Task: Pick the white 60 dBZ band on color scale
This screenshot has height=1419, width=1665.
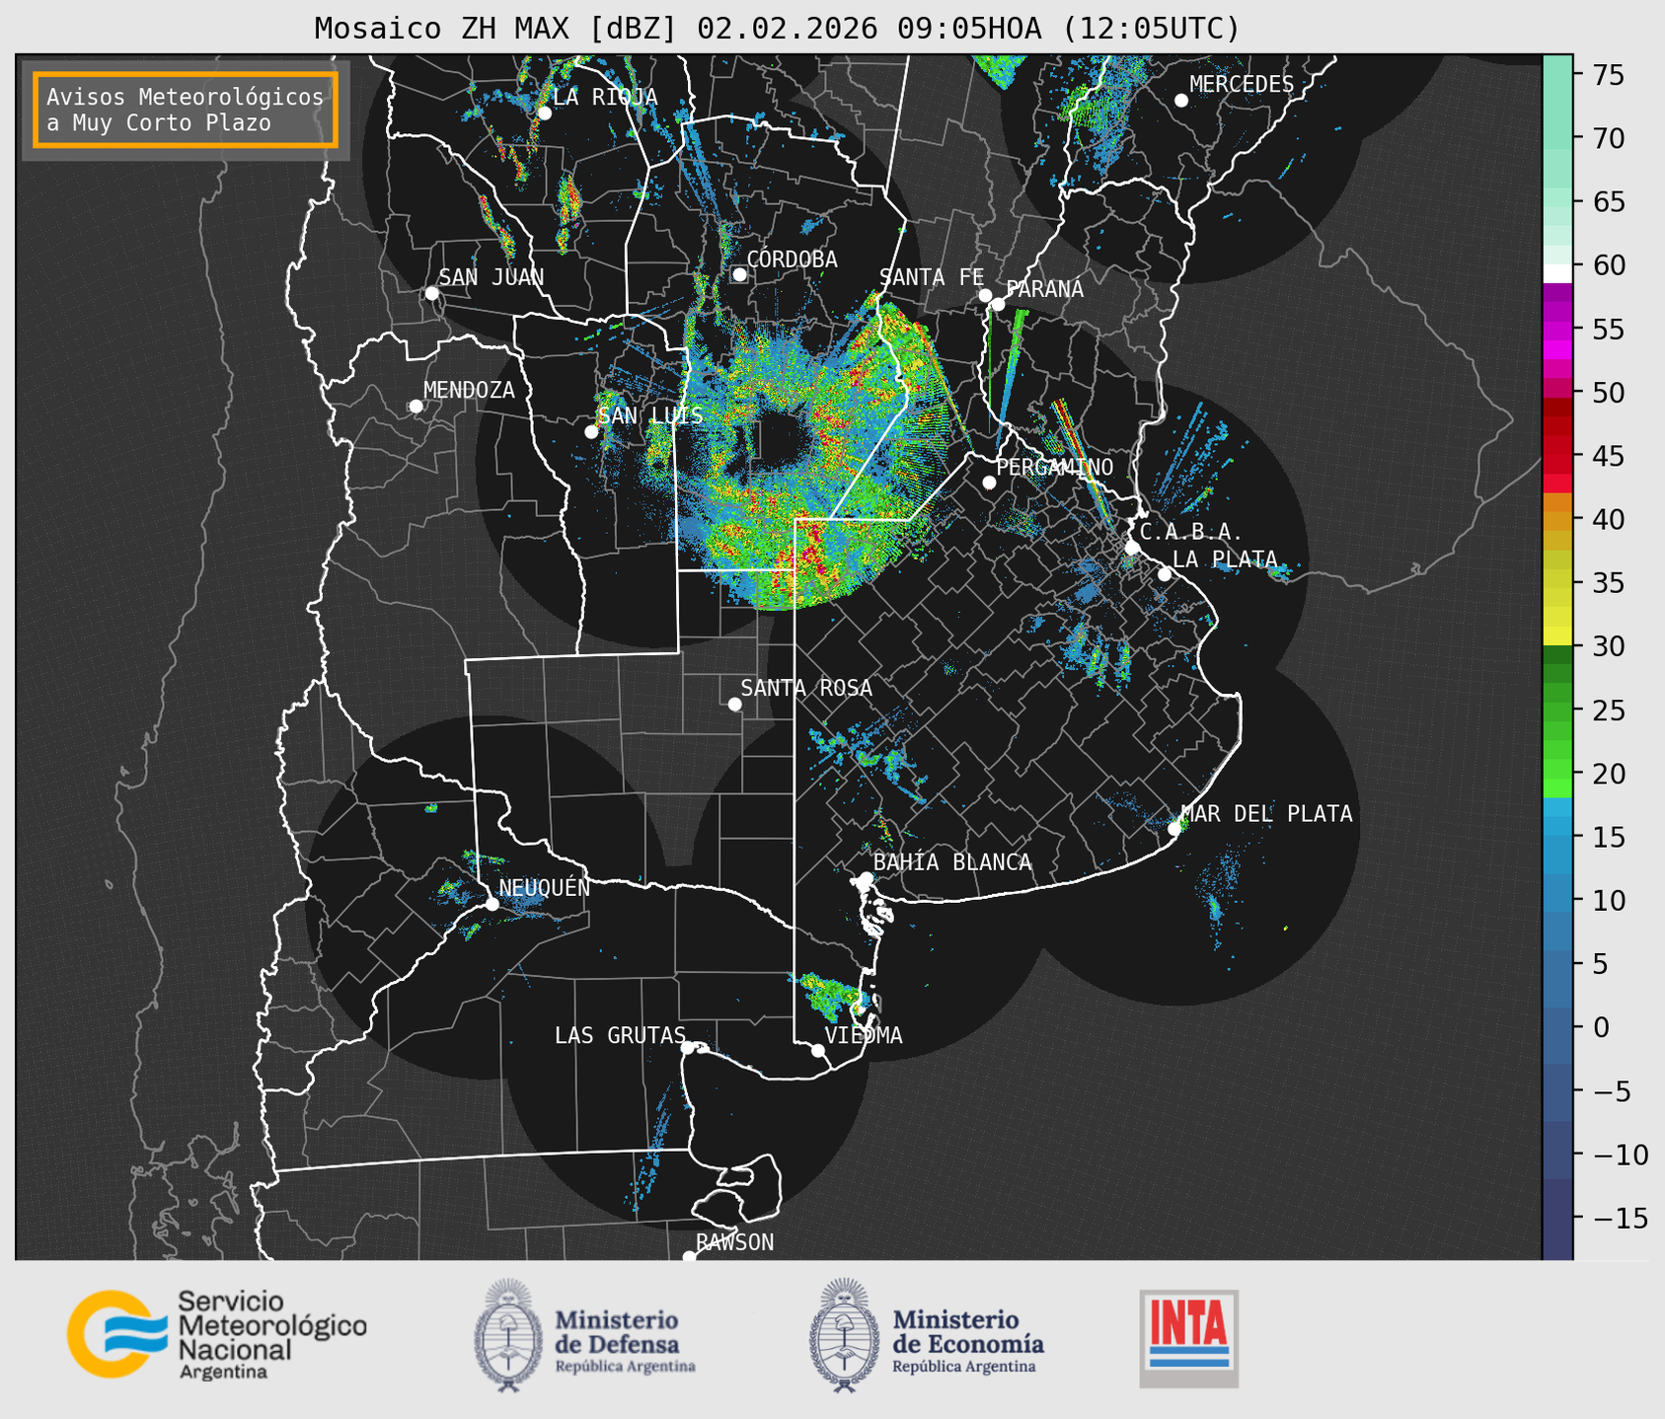Action: [1556, 273]
